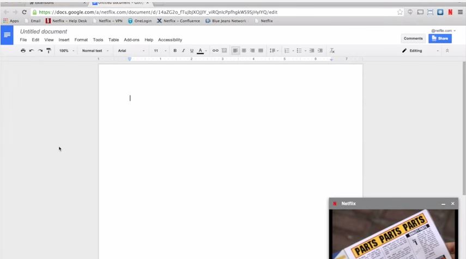Open the Table menu
Screen dimensions: 466x259
[113, 40]
